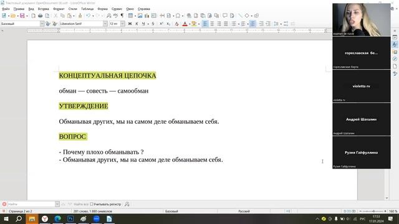Click the Spelling check icon
The image size is (399, 224).
(115, 16)
